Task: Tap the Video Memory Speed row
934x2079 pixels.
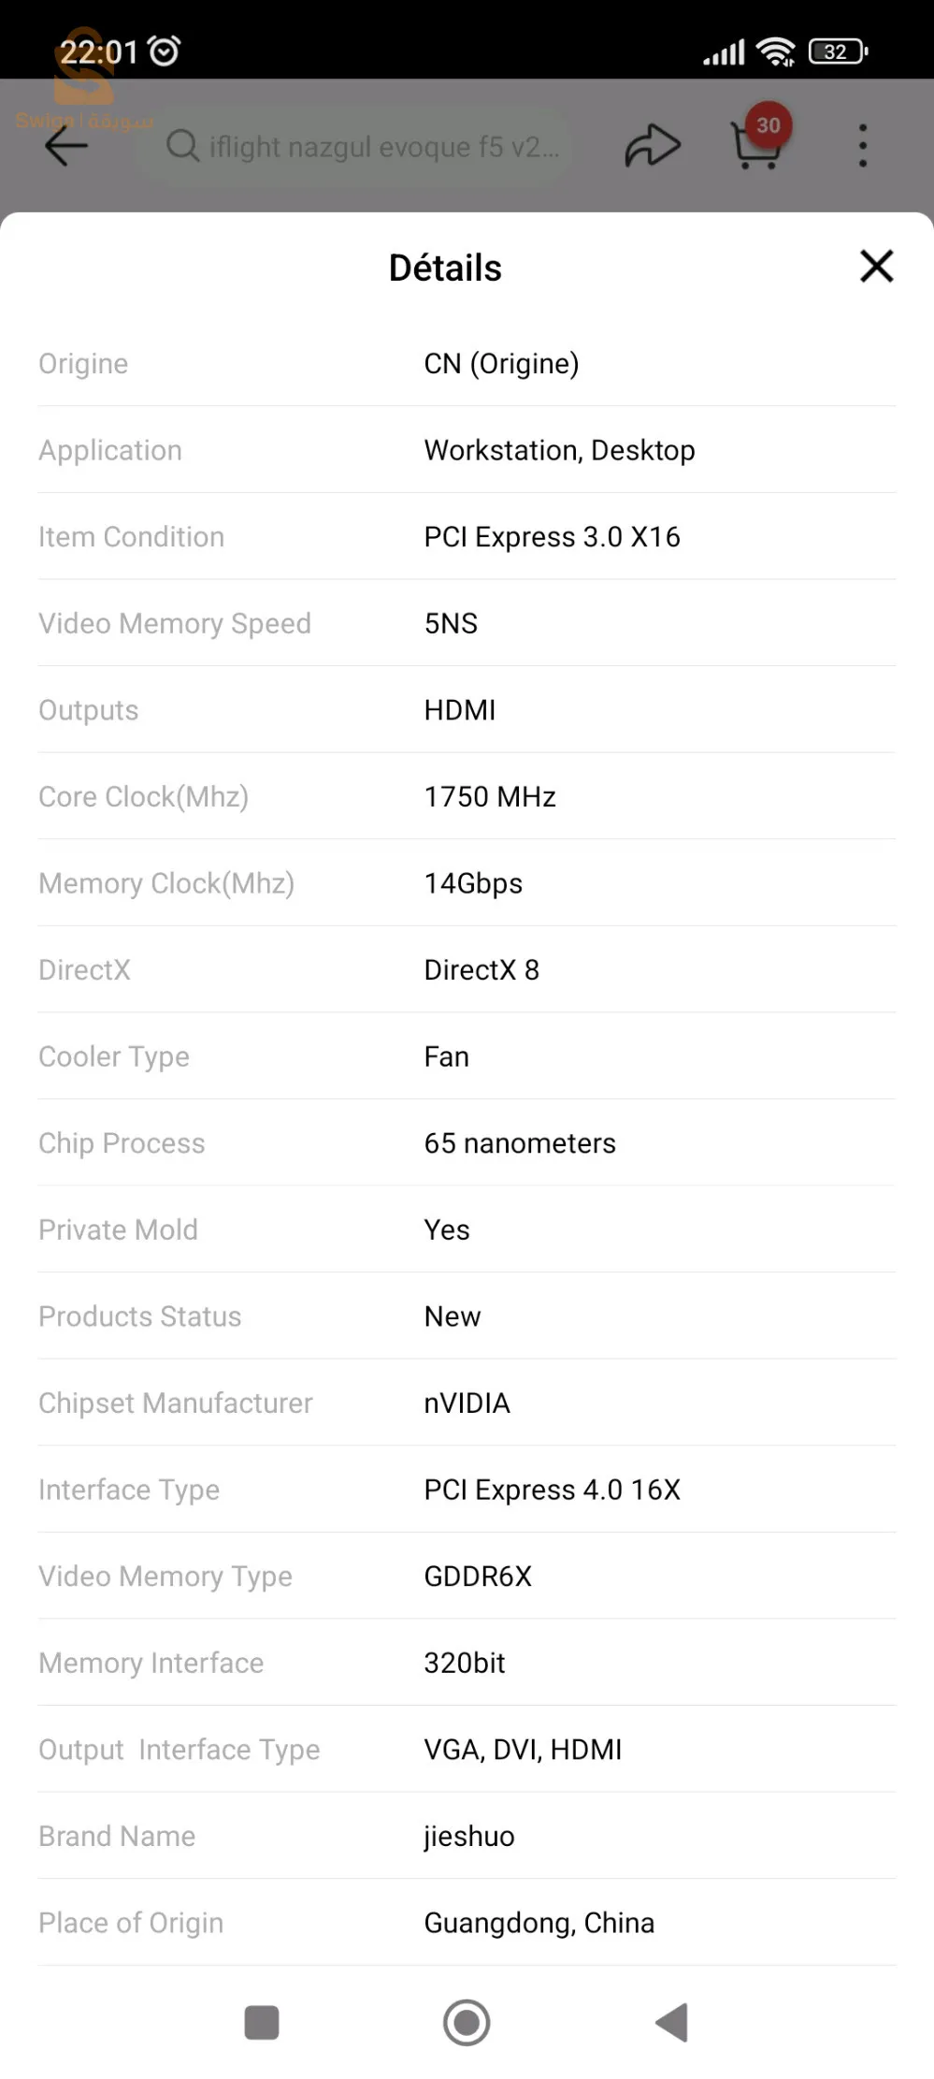Action: point(466,623)
